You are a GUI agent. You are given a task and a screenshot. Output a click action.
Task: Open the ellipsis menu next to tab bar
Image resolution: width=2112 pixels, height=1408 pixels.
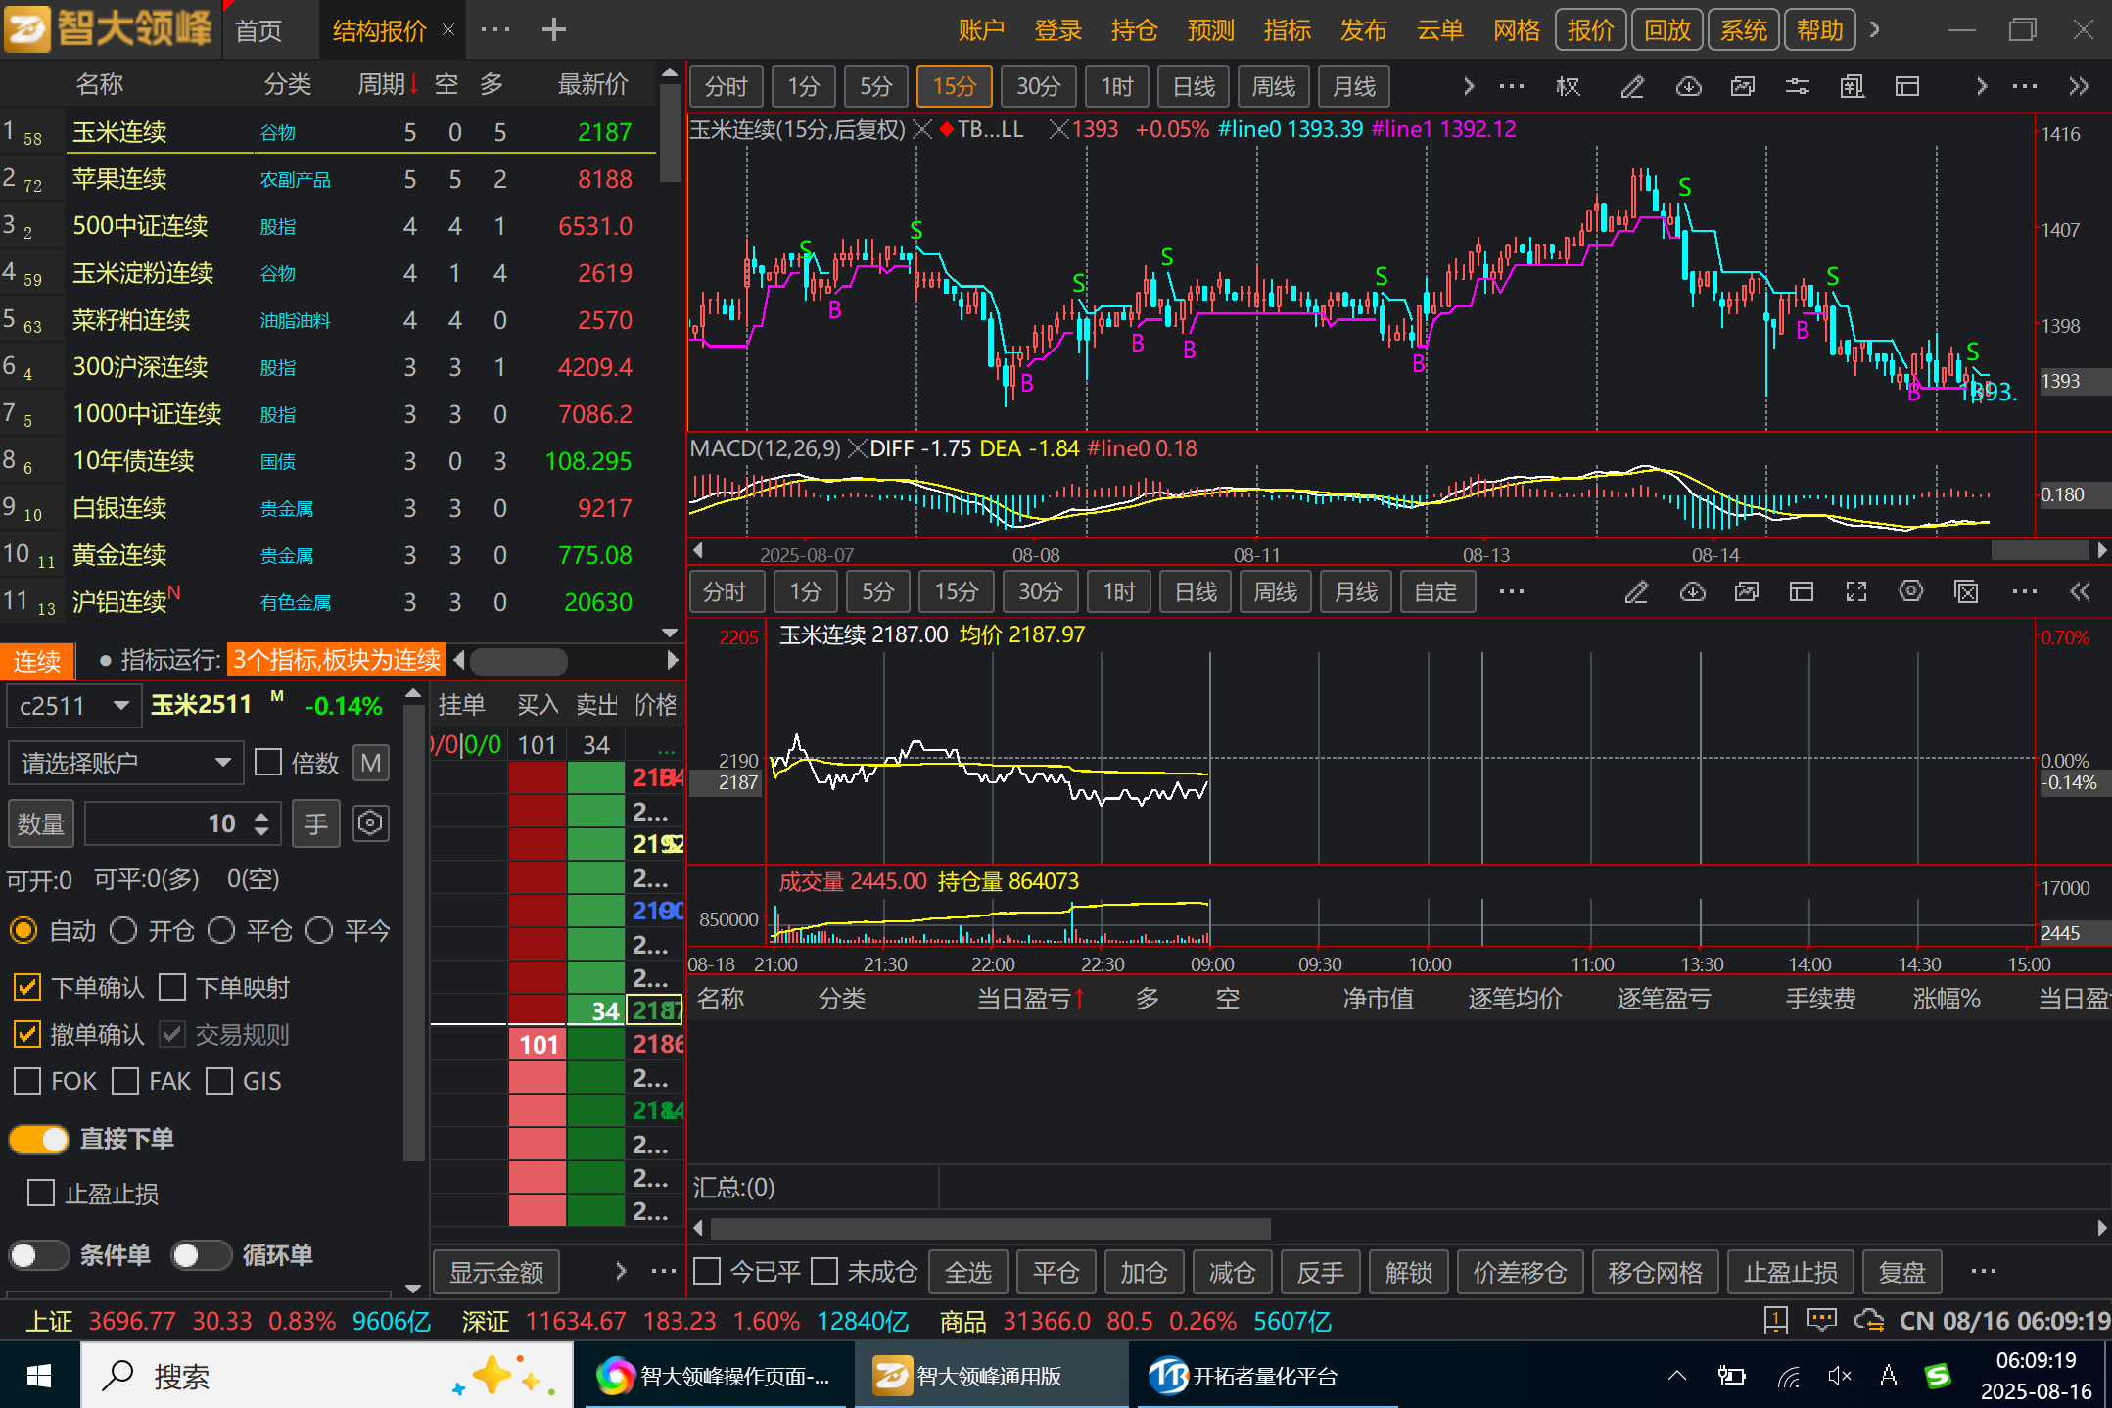495,29
